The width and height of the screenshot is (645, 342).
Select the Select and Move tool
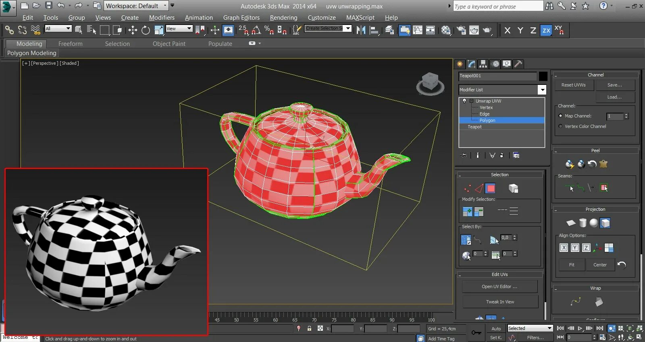(x=133, y=30)
